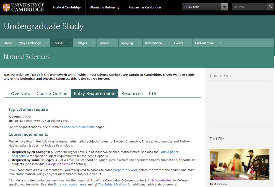This screenshot has height=187, width=275.
Task: Click the Typical offers require heading
Action: tap(28, 109)
